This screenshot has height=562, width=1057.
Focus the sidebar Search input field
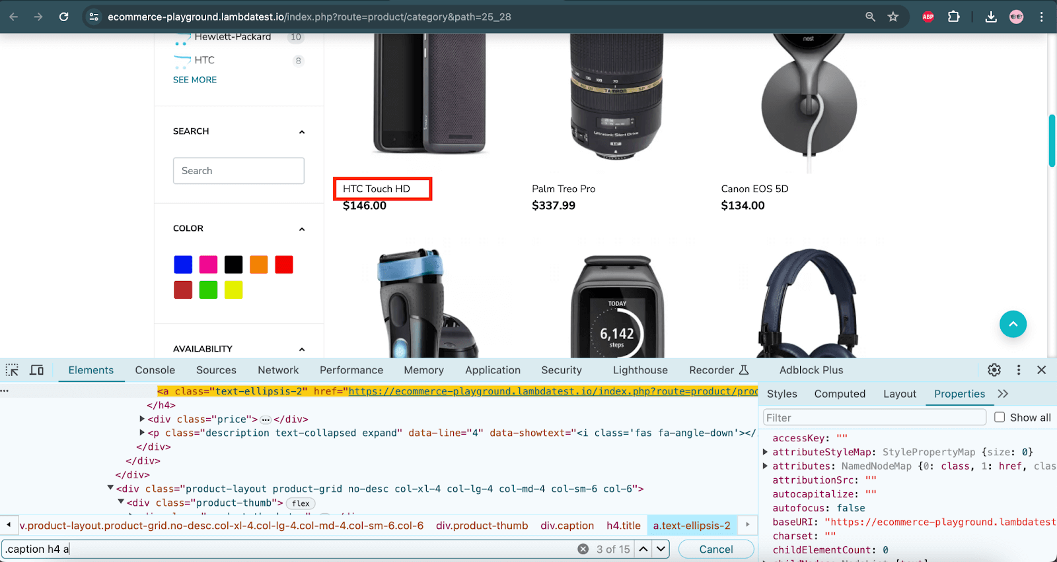238,171
